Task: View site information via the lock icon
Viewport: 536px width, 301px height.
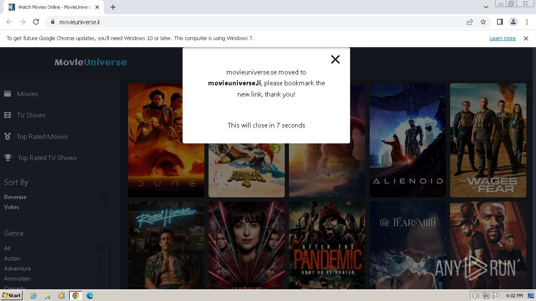Action: pyautogui.click(x=52, y=22)
